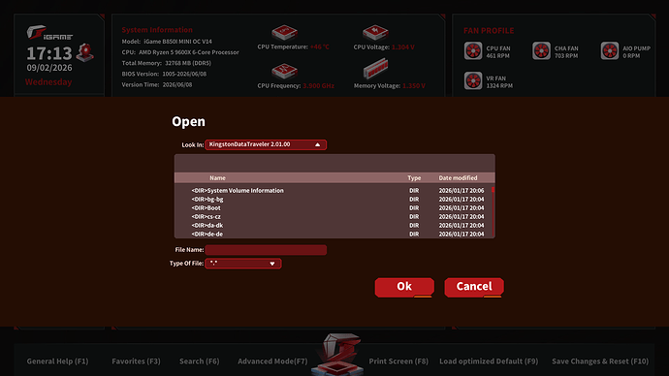This screenshot has height=376, width=669.
Task: Click the iGame emblem in the bottom bar
Action: 338,354
